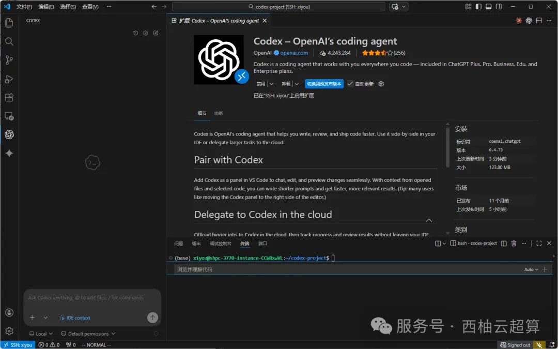Image resolution: width=558 pixels, height=349 pixels.
Task: Toggle IDE context in Codex input
Action: [x=75, y=317]
